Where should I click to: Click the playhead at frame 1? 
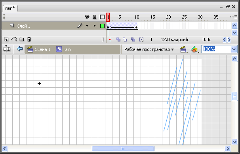pyautogui.click(x=108, y=17)
